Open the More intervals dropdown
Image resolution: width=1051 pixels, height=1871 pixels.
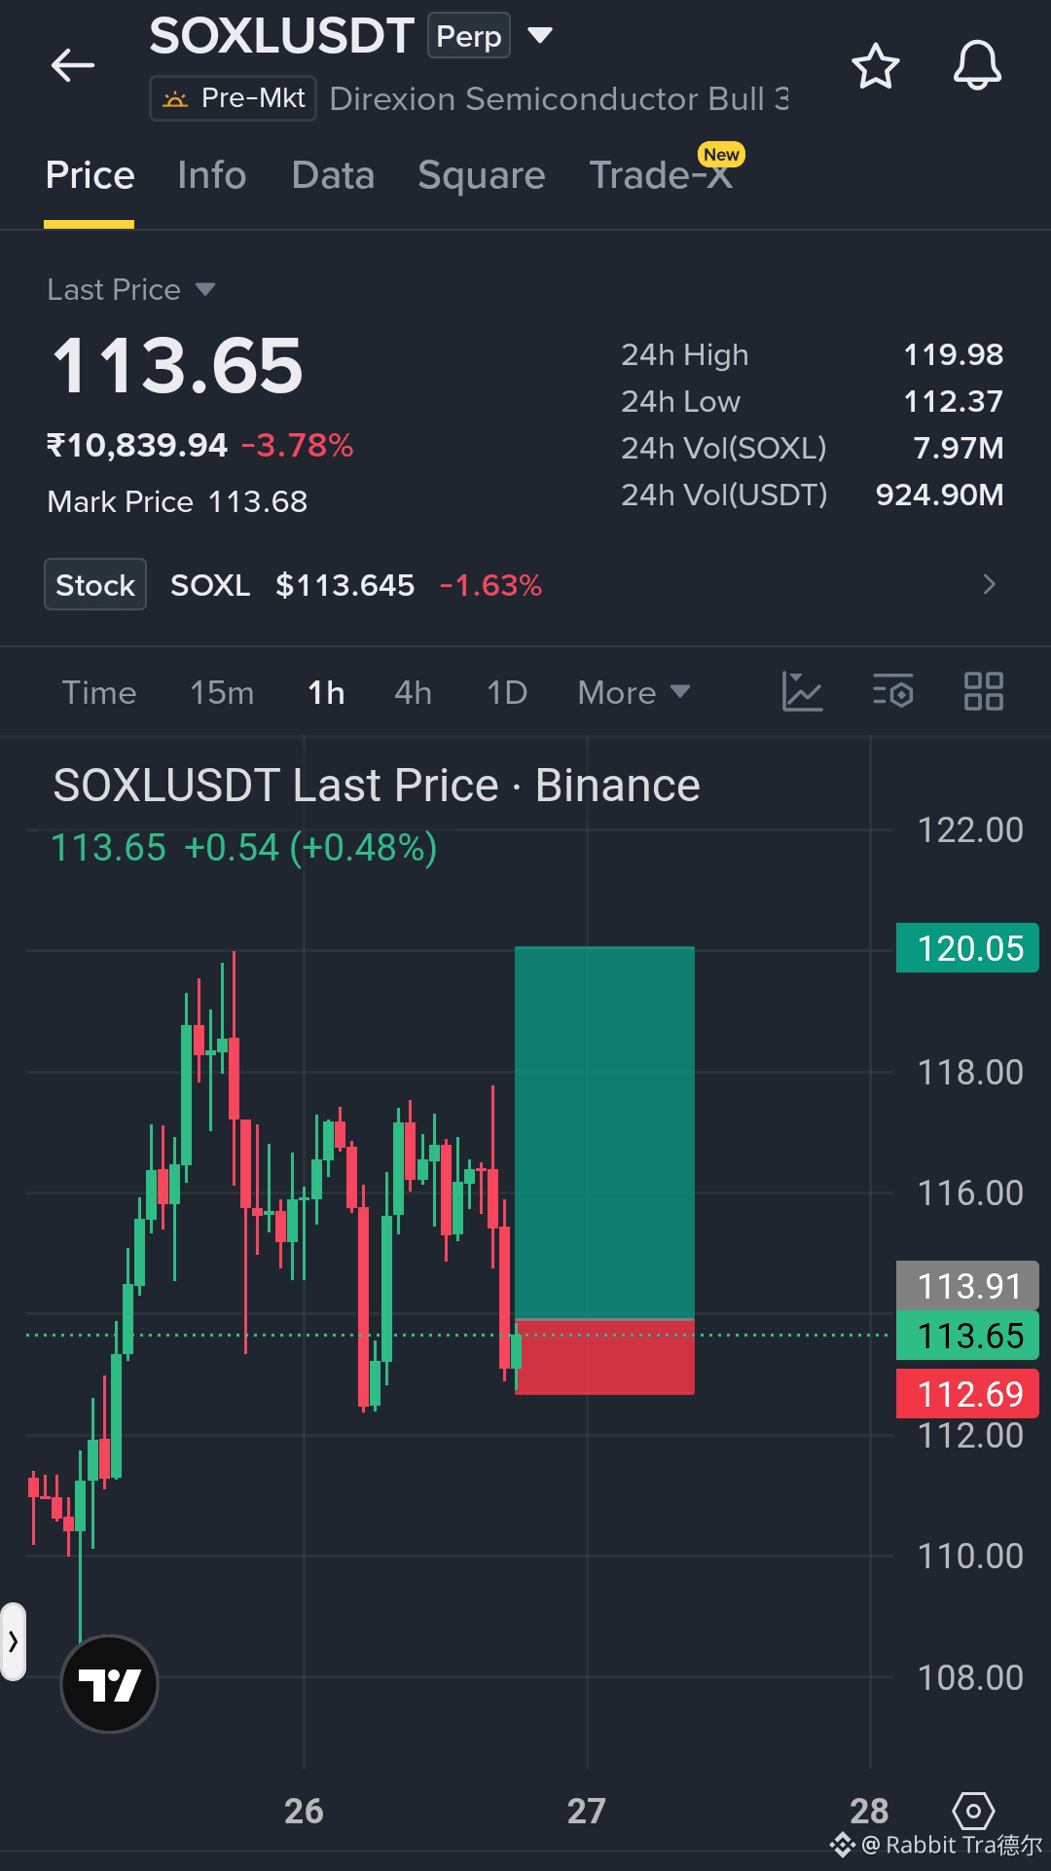click(x=634, y=693)
